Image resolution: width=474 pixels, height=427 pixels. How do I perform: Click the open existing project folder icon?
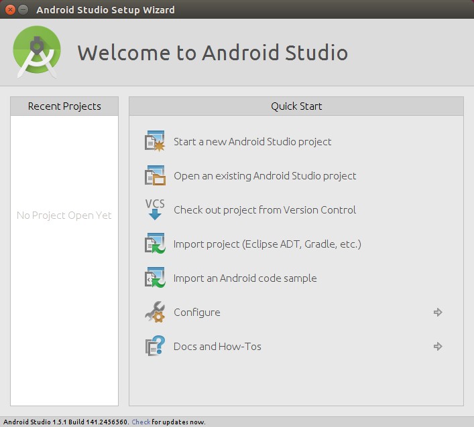click(x=155, y=175)
